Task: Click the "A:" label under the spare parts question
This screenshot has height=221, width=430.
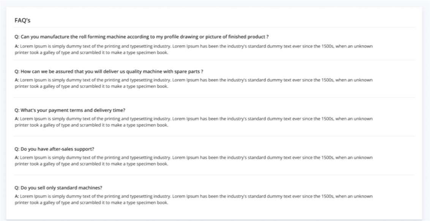Action: tap(17, 81)
